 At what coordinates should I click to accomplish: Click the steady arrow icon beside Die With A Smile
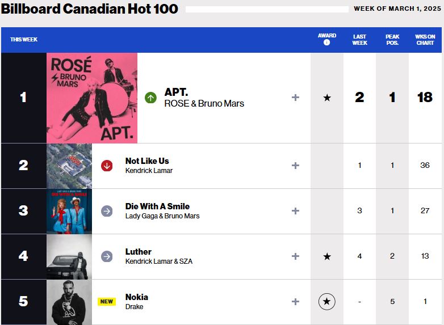(x=107, y=211)
